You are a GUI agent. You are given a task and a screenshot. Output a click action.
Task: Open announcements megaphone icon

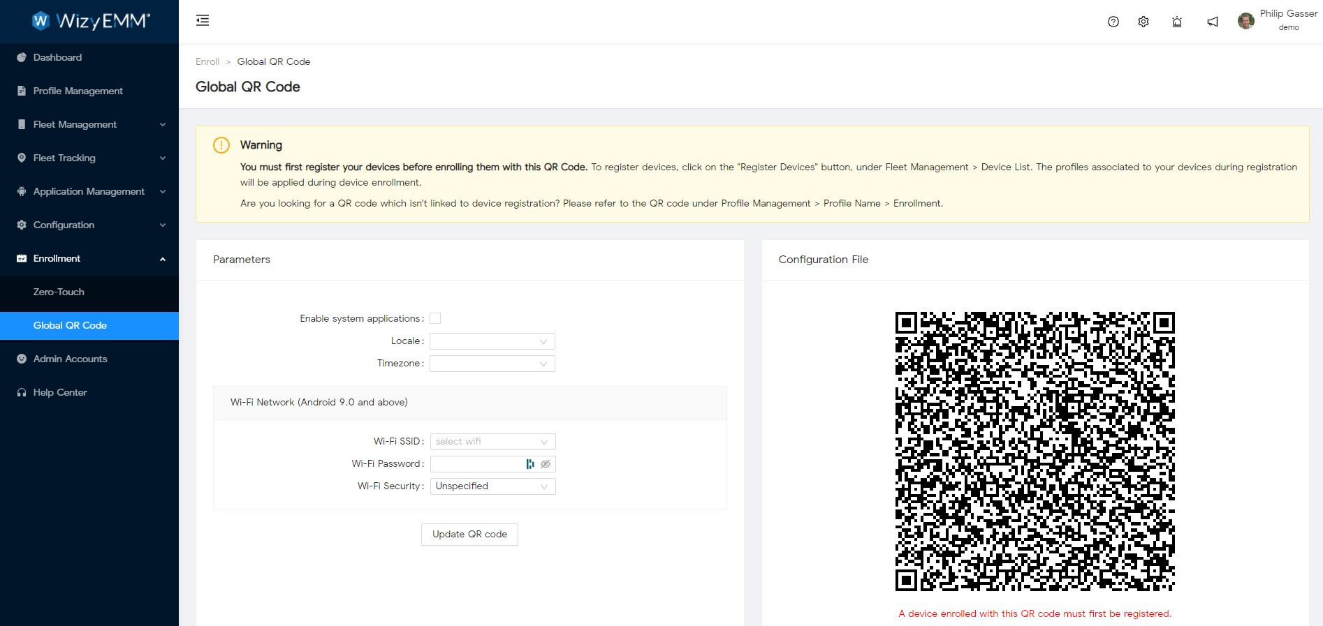pyautogui.click(x=1213, y=22)
